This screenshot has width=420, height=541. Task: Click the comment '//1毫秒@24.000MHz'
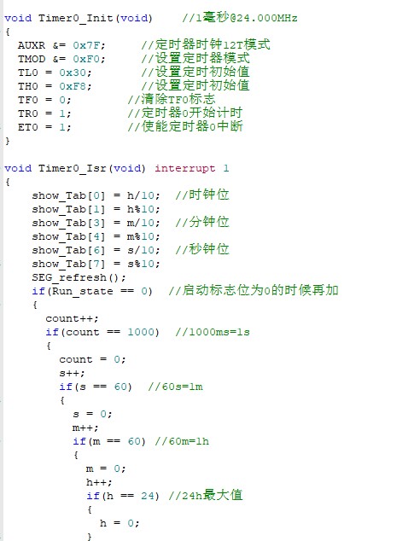[240, 17]
